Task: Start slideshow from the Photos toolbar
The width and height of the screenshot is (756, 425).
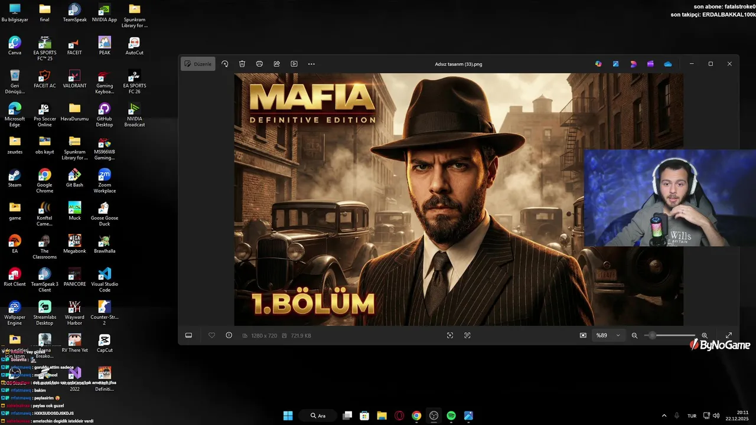Action: [294, 64]
